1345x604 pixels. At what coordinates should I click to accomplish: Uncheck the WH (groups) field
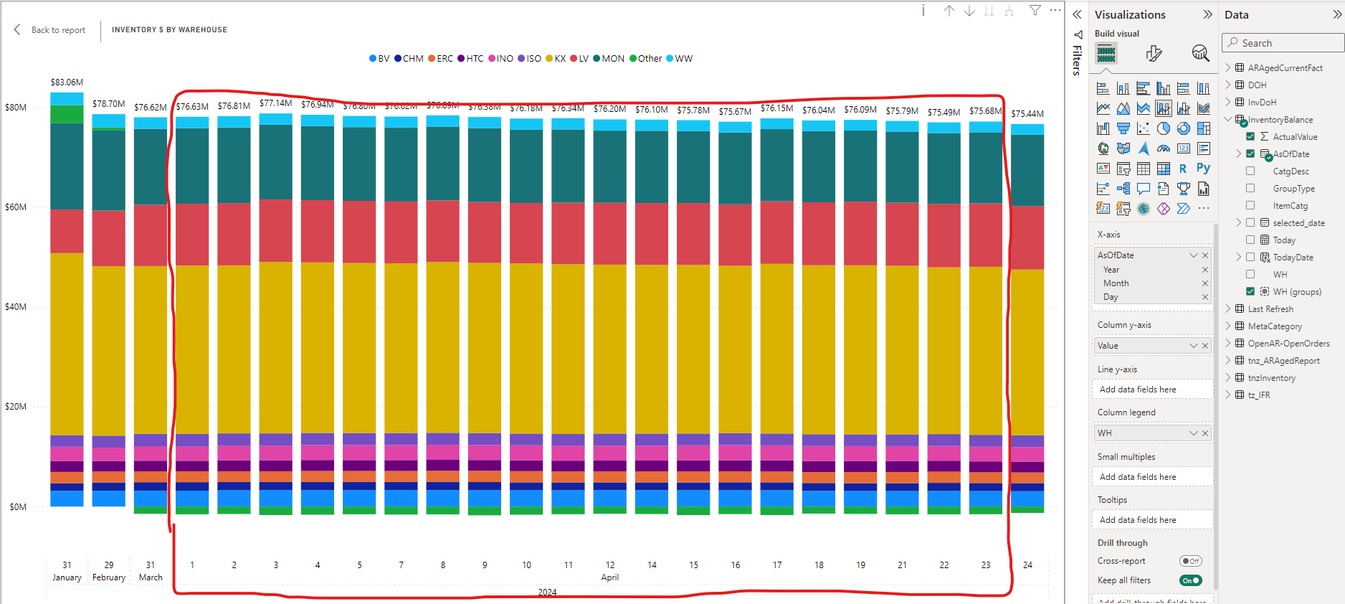pyautogui.click(x=1250, y=291)
